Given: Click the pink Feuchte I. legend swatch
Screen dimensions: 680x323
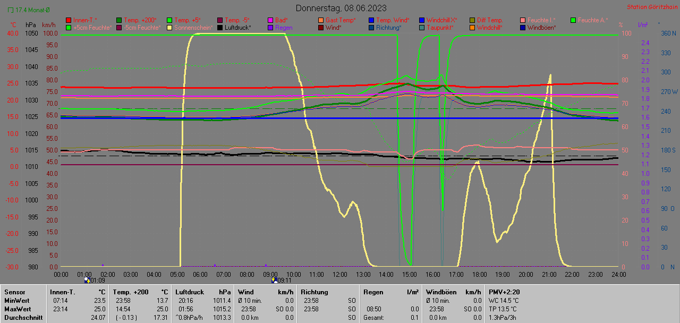Looking at the screenshot, I should coord(523,20).
